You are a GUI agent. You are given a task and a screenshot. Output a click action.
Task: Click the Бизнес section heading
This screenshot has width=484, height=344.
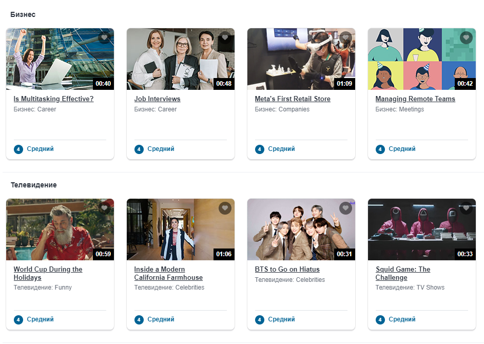(23, 14)
